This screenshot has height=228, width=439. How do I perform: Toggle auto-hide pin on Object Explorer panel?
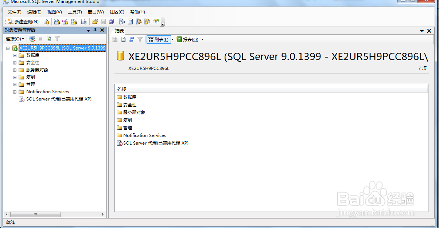pos(95,30)
